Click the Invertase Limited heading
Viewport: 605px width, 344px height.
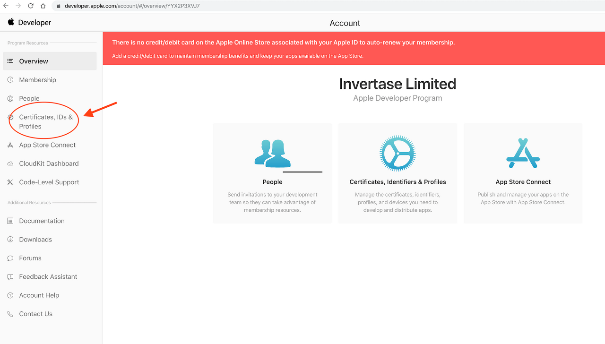click(x=398, y=84)
